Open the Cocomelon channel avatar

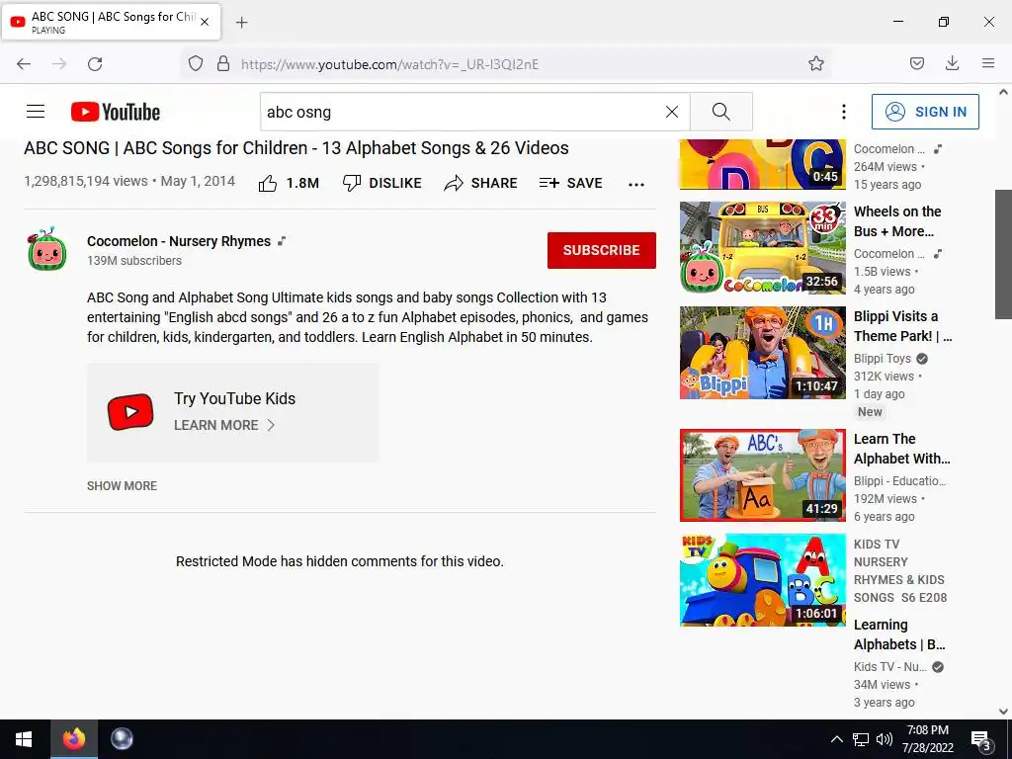click(47, 249)
